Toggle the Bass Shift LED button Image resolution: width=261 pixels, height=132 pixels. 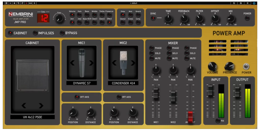pyautogui.click(x=87, y=22)
